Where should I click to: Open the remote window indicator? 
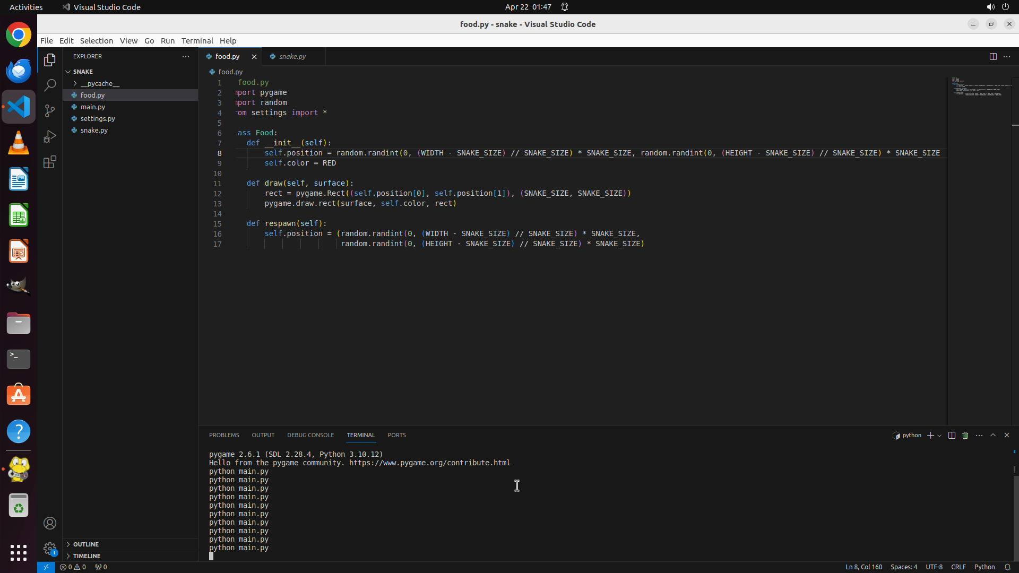coord(46,567)
